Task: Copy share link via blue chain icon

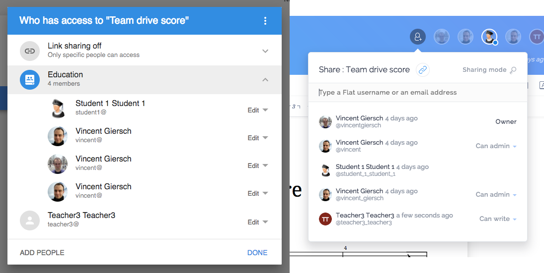Action: coord(422,70)
